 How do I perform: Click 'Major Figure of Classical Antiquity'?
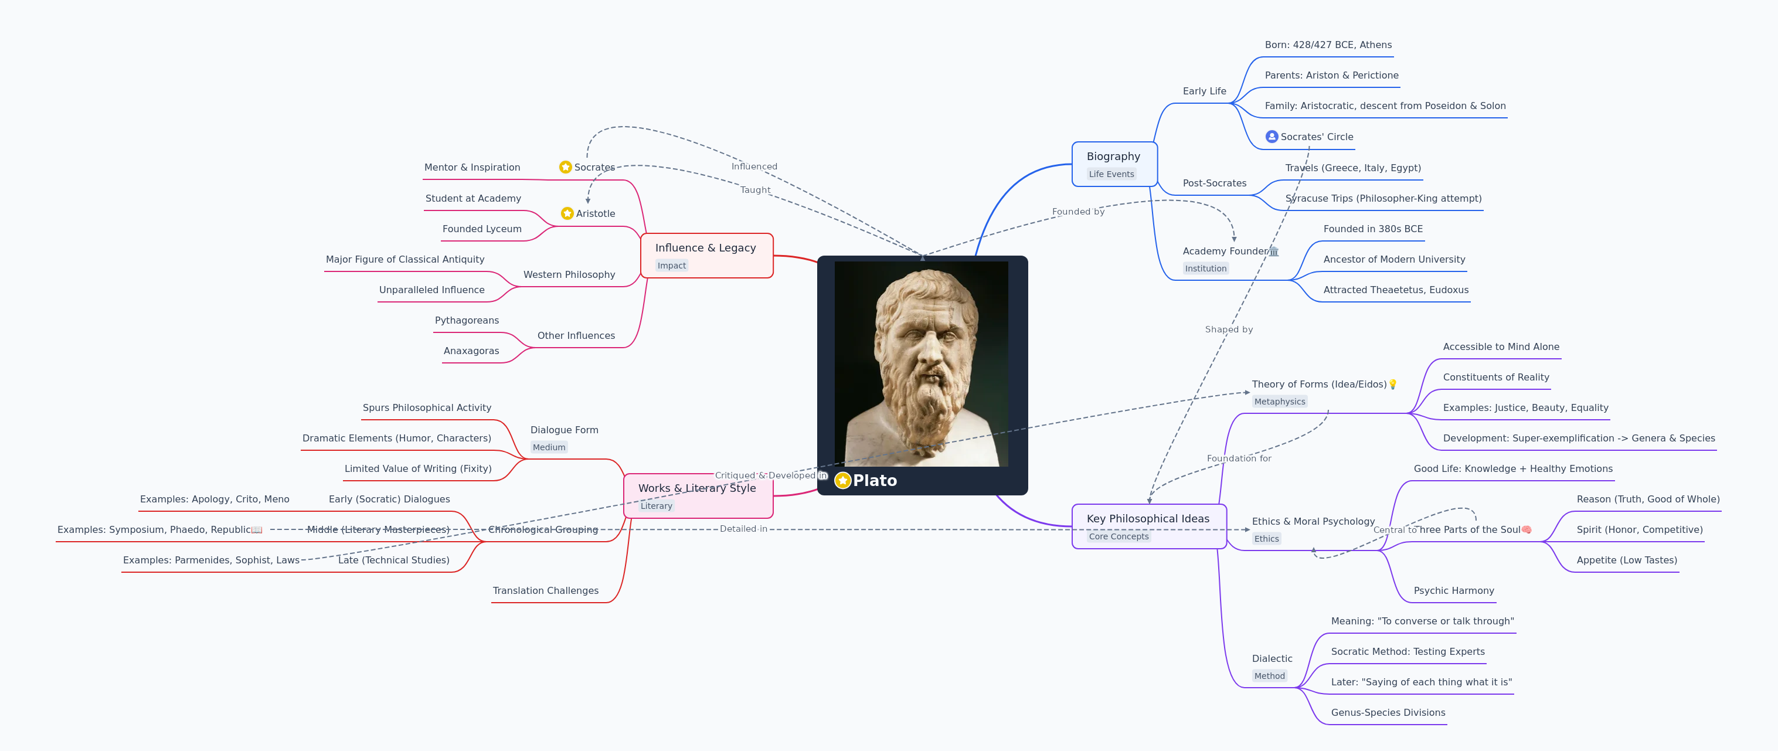pyautogui.click(x=405, y=260)
